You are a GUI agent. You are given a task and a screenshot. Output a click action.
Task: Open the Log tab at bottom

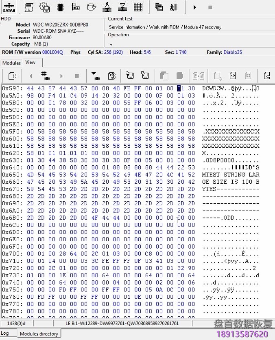[4, 333]
